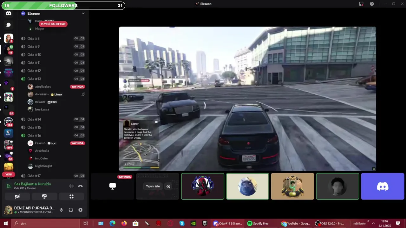Image resolution: width=406 pixels, height=228 pixels.
Task: Open user NightKnight in channel list
Action: (43, 166)
